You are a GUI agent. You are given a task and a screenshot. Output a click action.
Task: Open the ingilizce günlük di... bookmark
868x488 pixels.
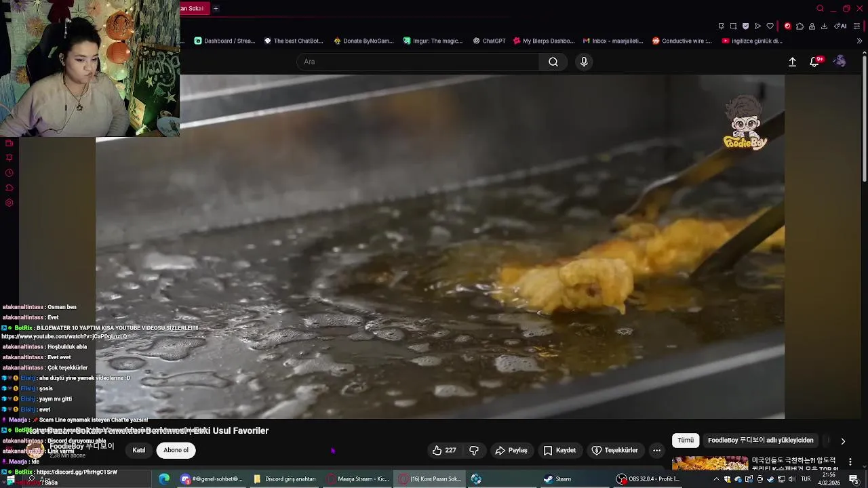(x=752, y=41)
